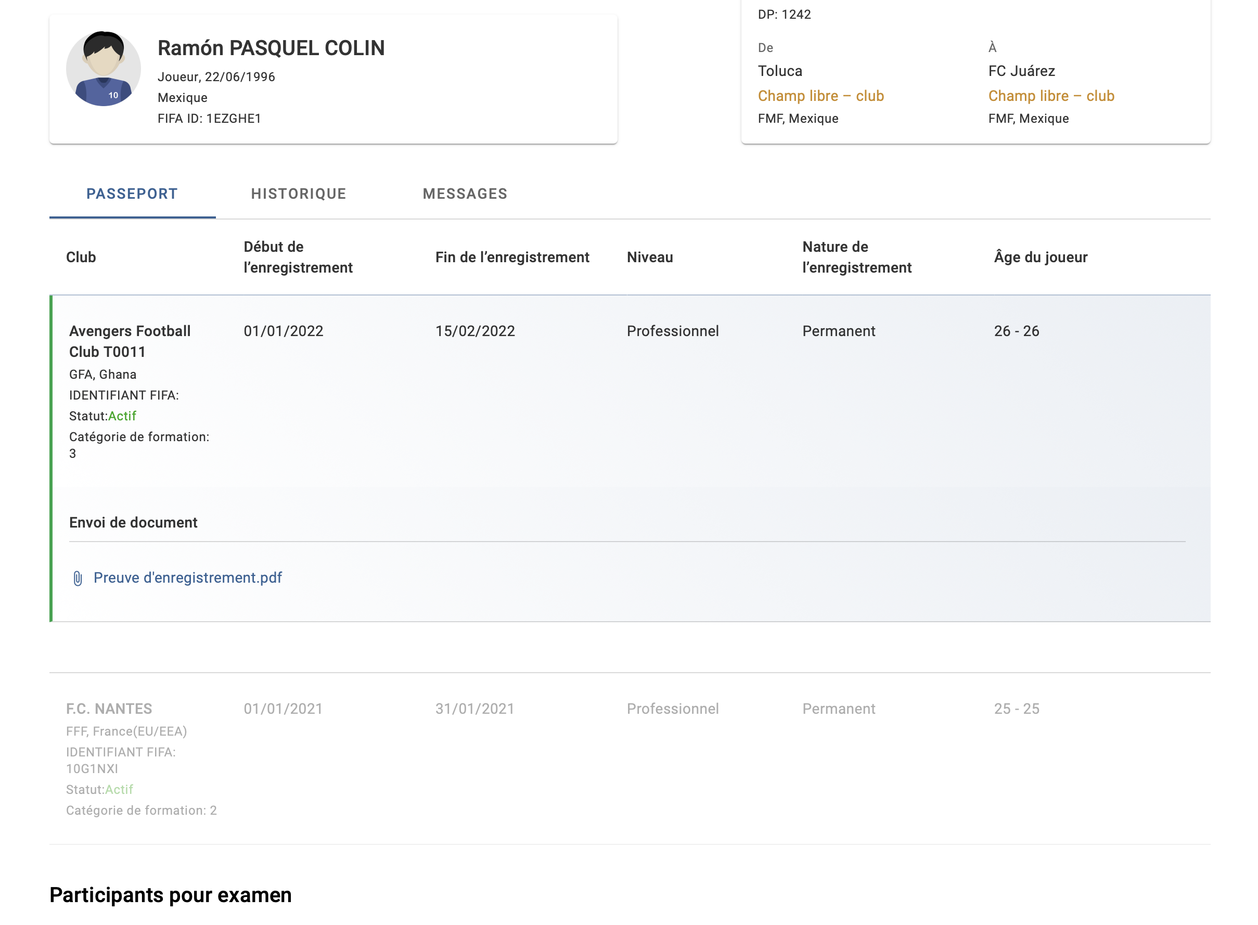Click the 'Club' column header

(81, 257)
